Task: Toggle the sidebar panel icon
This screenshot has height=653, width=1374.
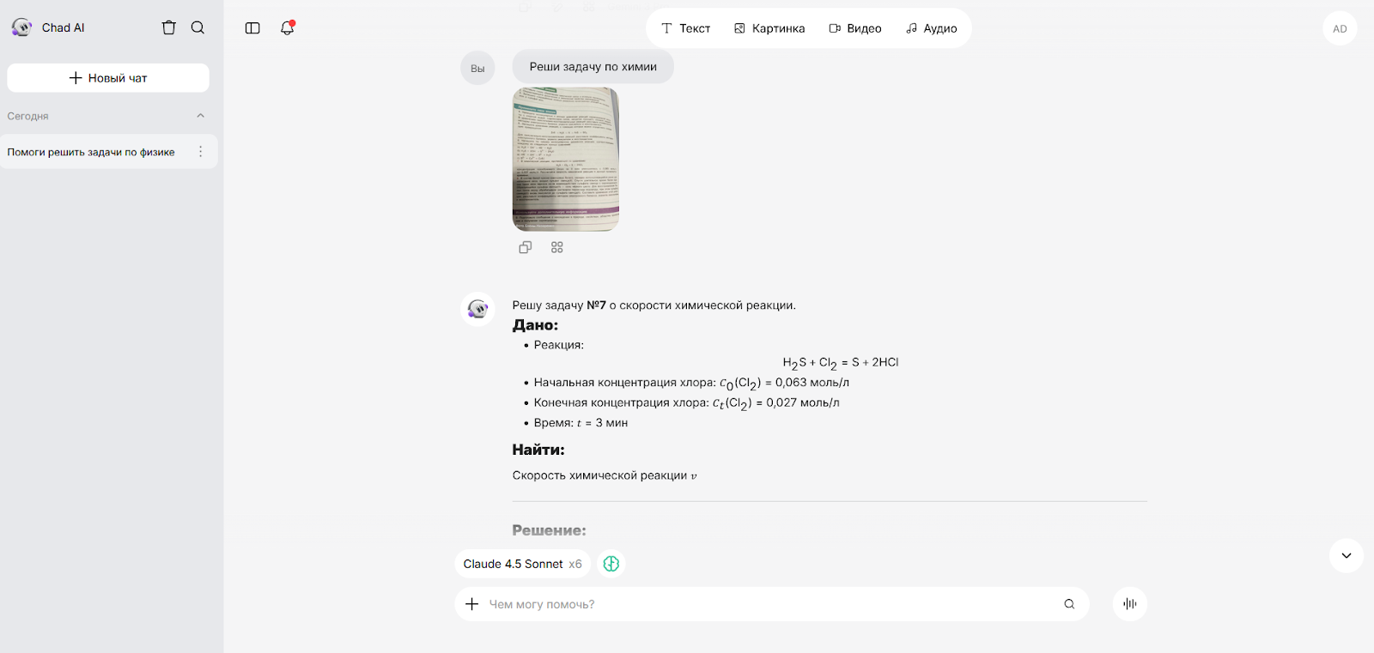Action: click(x=252, y=28)
